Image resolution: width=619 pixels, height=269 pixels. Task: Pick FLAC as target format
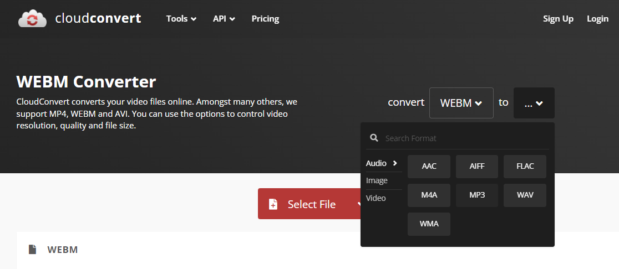525,166
